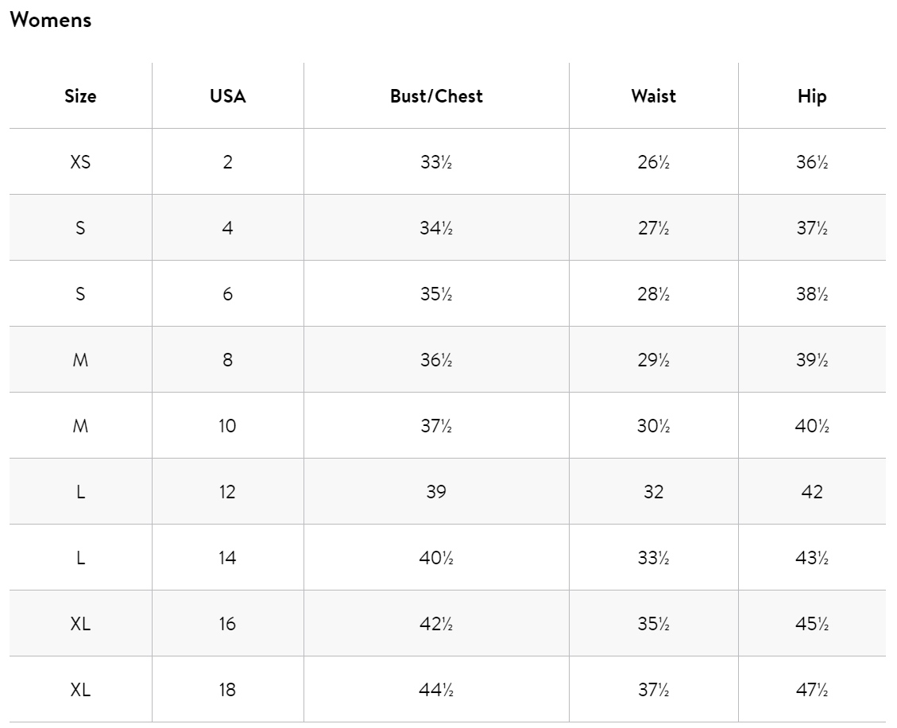Select USA size 10 cell

pos(228,426)
